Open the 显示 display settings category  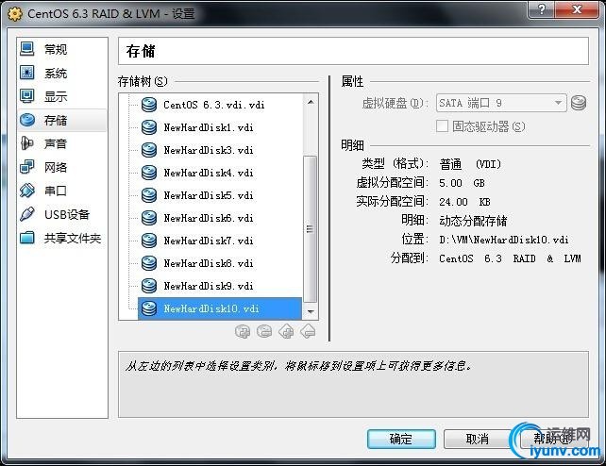coord(62,96)
